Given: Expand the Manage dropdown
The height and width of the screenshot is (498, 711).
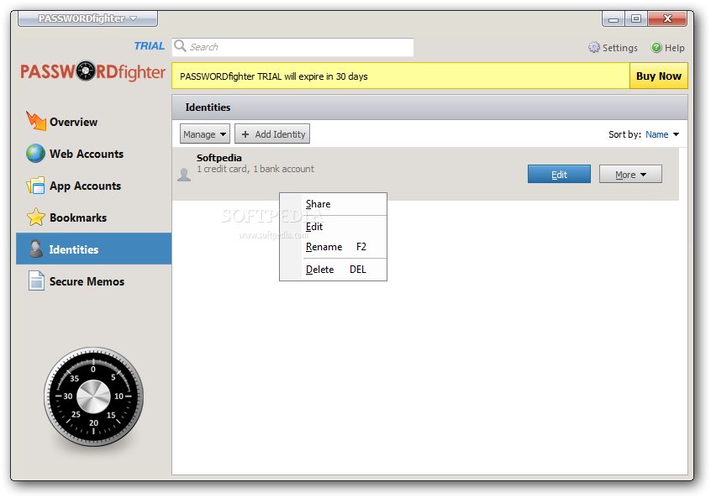Looking at the screenshot, I should point(204,134).
